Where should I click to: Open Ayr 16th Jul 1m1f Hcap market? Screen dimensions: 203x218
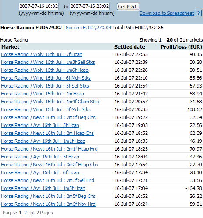(43, 141)
